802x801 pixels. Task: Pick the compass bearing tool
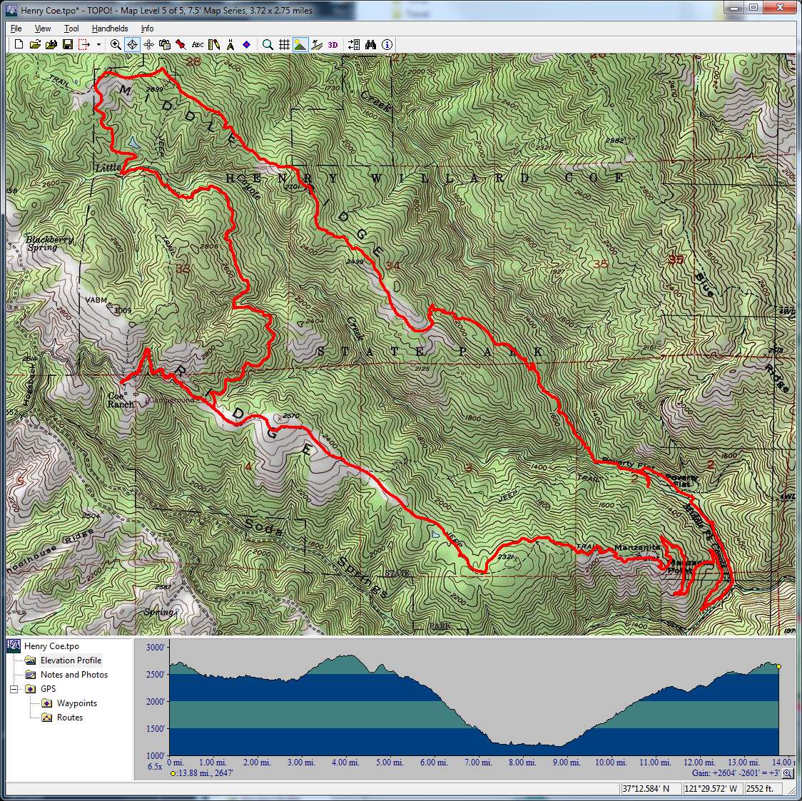coord(230,44)
